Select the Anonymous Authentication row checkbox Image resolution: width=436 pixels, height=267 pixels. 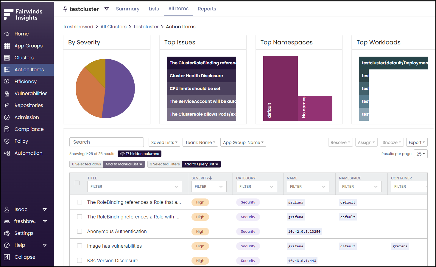(80, 231)
